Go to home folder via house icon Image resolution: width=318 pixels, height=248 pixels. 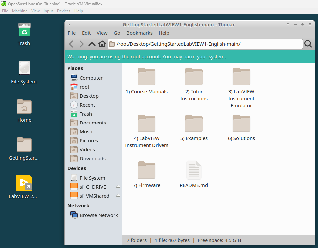click(x=102, y=44)
